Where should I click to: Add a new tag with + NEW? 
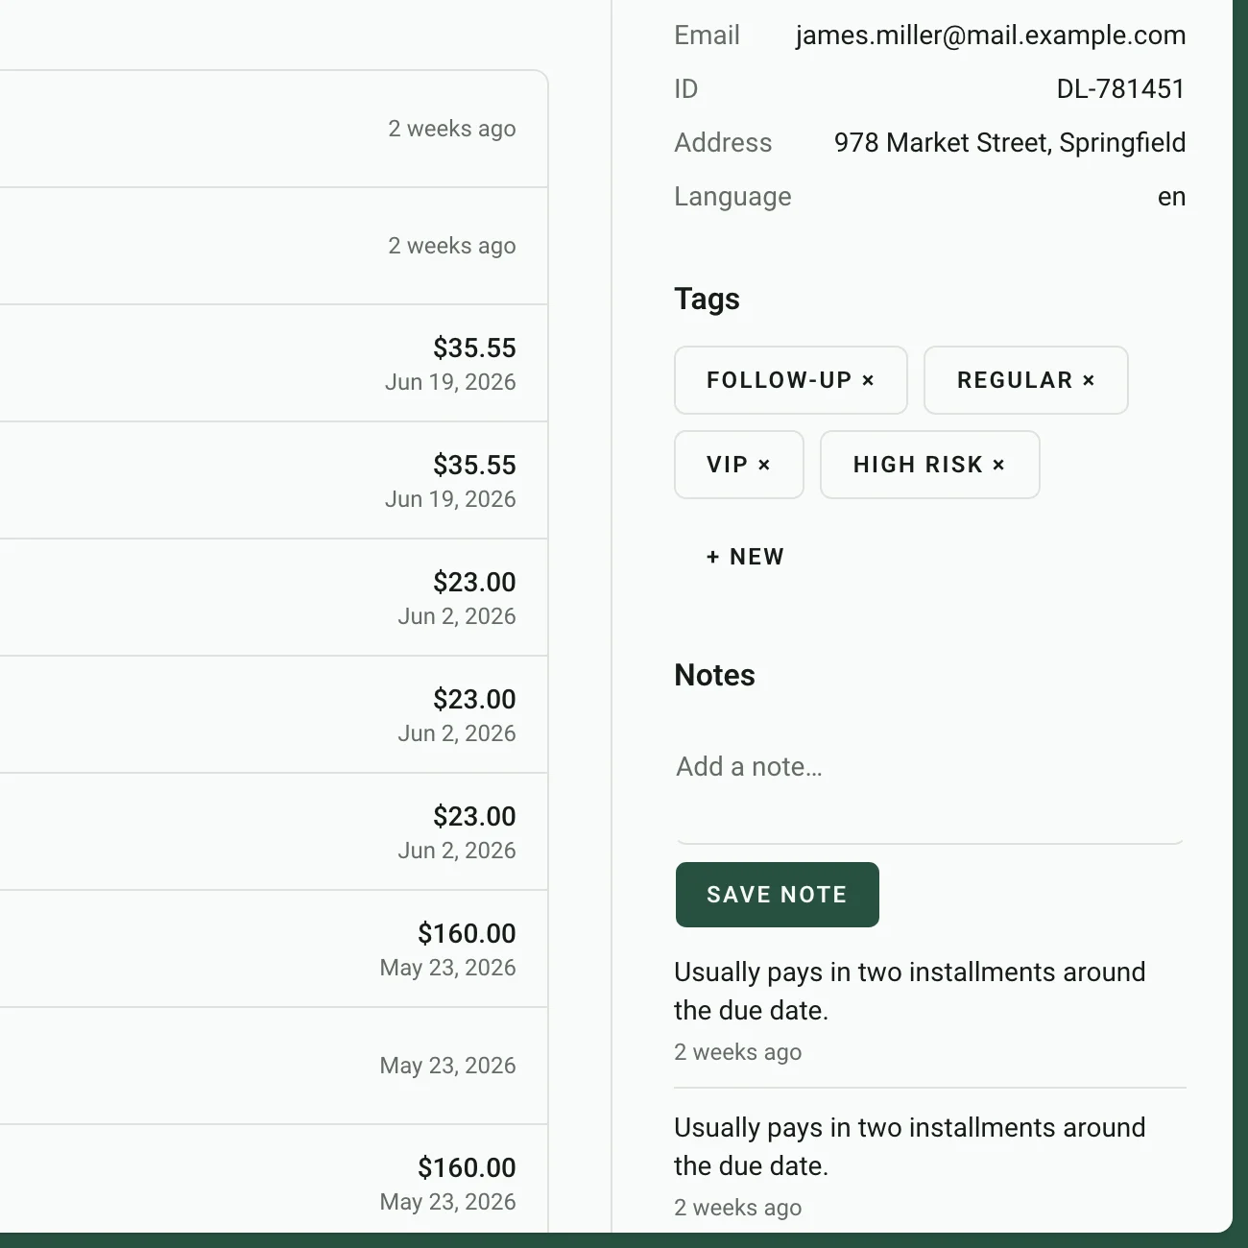[x=745, y=557]
